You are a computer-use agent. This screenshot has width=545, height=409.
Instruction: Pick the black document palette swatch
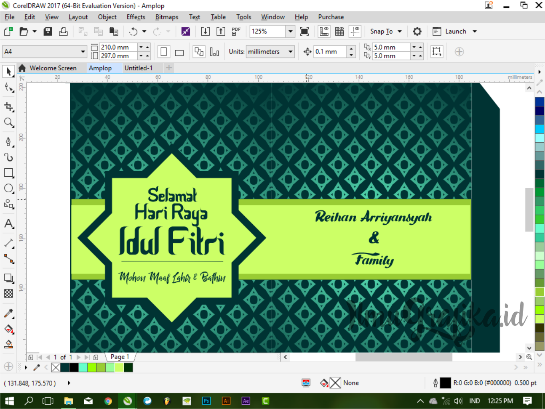click(74, 367)
